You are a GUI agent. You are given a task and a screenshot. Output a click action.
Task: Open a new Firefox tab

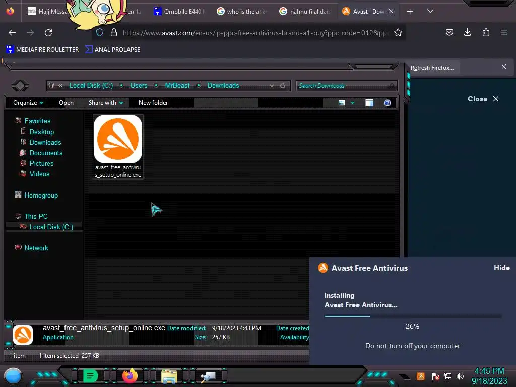click(x=410, y=12)
